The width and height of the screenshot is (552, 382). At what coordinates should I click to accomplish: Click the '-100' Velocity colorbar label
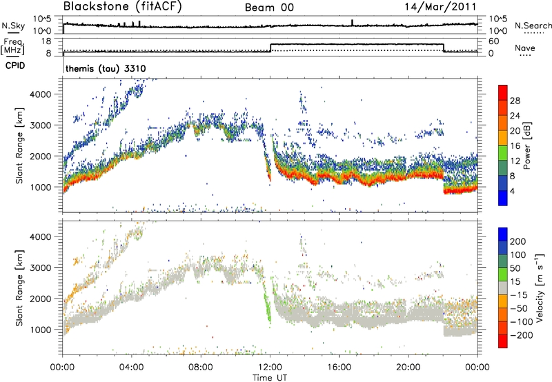[522, 322]
